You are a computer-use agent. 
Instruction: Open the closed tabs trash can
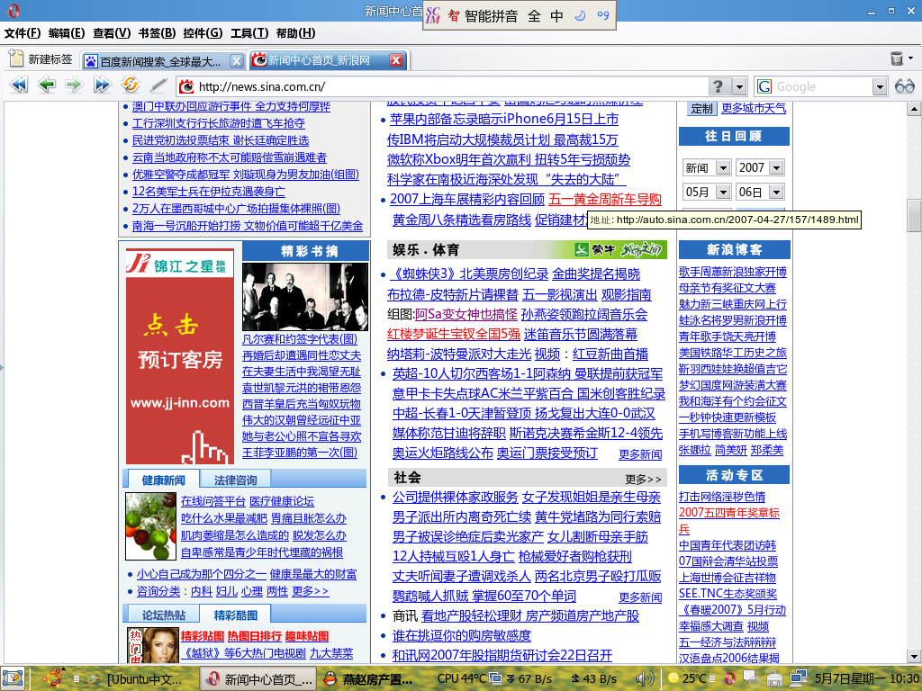click(897, 58)
